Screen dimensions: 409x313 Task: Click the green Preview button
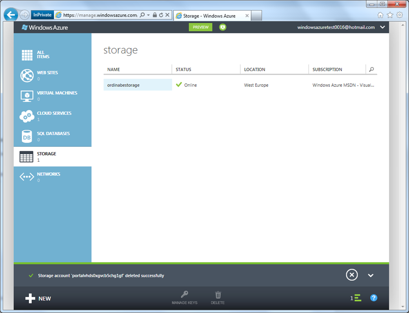tap(200, 27)
